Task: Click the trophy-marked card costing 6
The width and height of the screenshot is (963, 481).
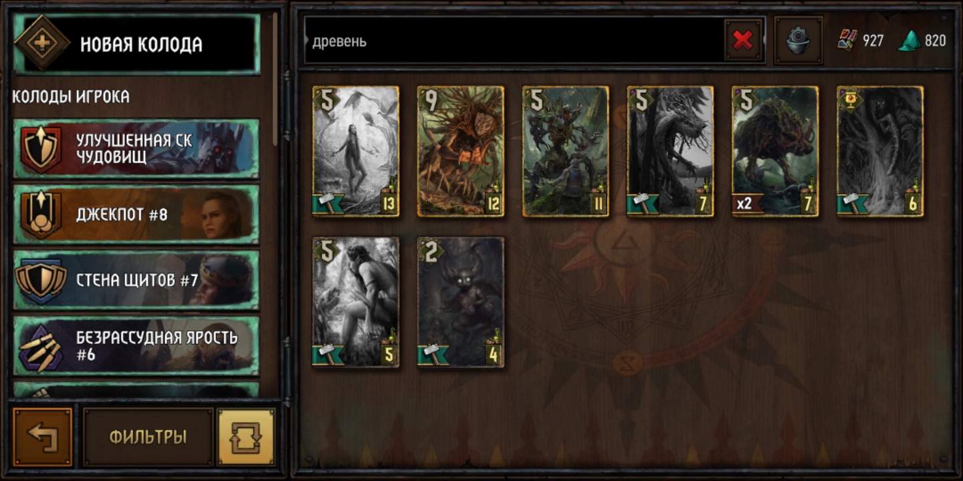Action: point(880,151)
